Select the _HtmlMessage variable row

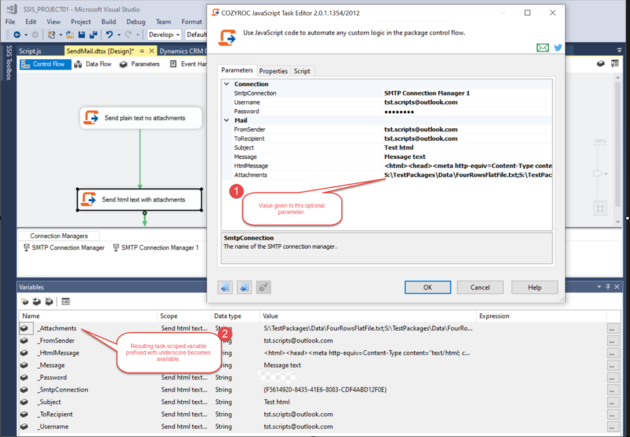click(x=312, y=353)
